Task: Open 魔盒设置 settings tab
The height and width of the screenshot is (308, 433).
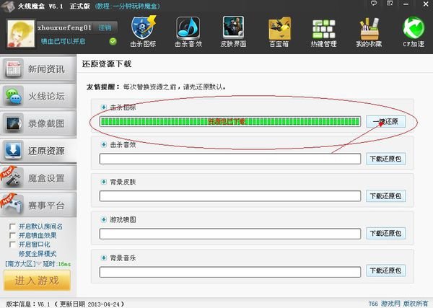Action: tap(38, 178)
